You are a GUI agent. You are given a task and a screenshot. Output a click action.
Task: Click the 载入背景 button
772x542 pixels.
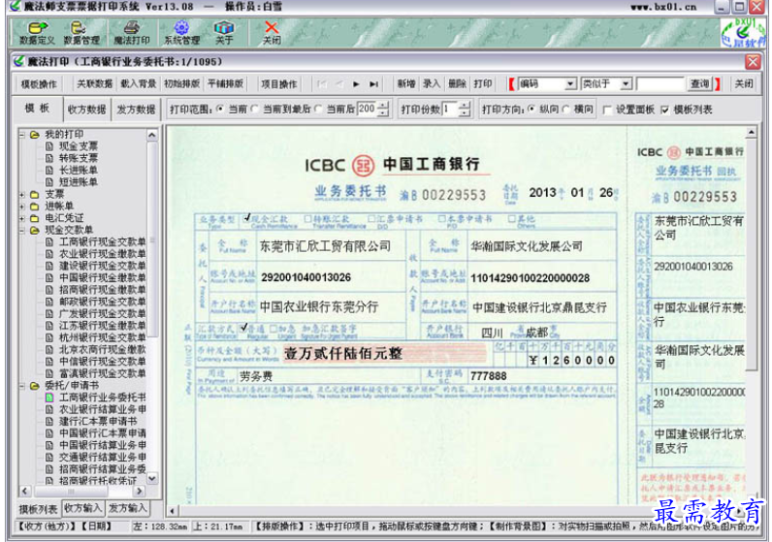tap(139, 83)
